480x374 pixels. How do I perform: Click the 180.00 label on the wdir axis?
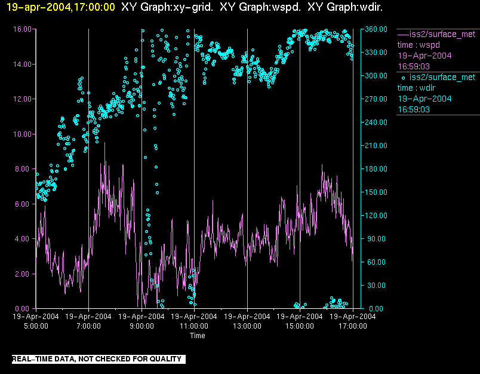376,168
